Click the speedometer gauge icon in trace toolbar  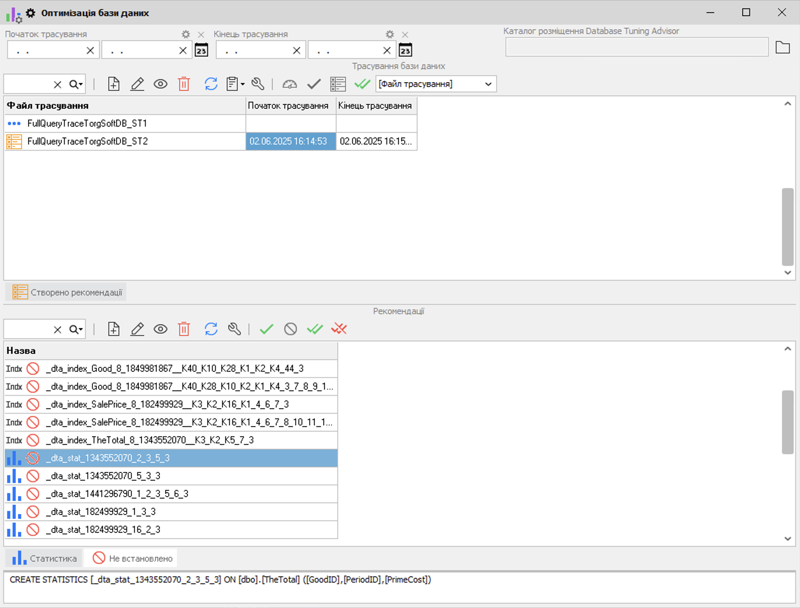tap(289, 84)
